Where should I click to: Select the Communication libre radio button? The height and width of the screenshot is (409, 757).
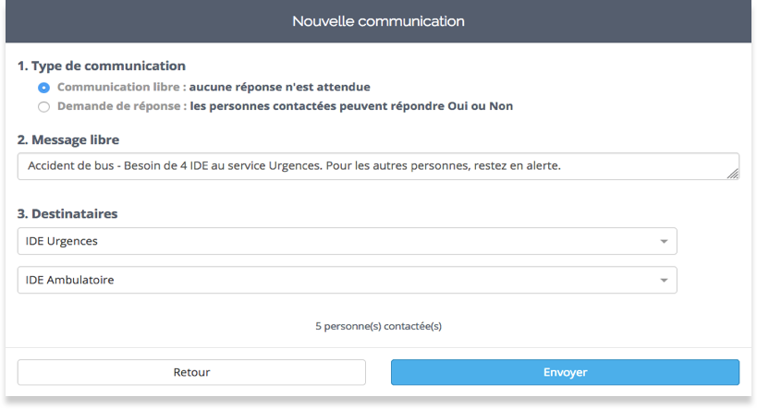click(x=43, y=88)
